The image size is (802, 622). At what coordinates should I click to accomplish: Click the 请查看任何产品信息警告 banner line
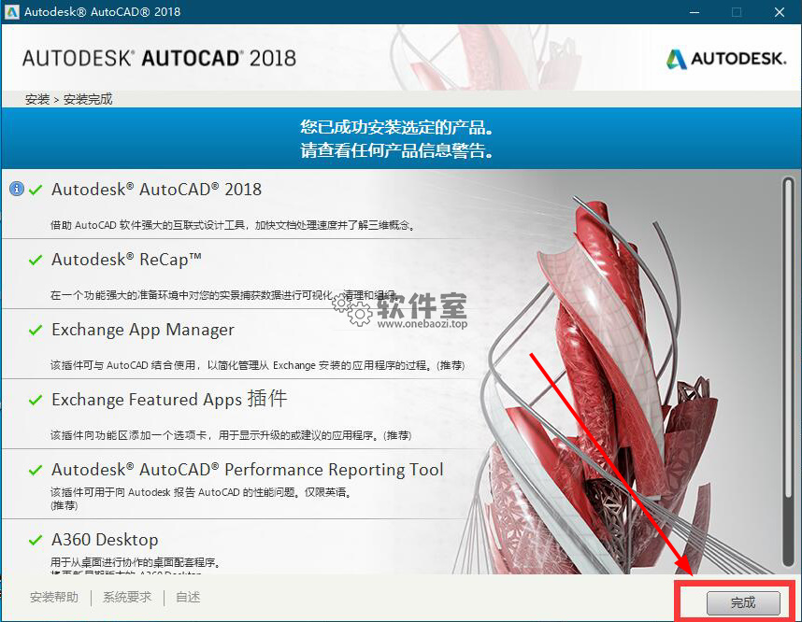tap(397, 150)
